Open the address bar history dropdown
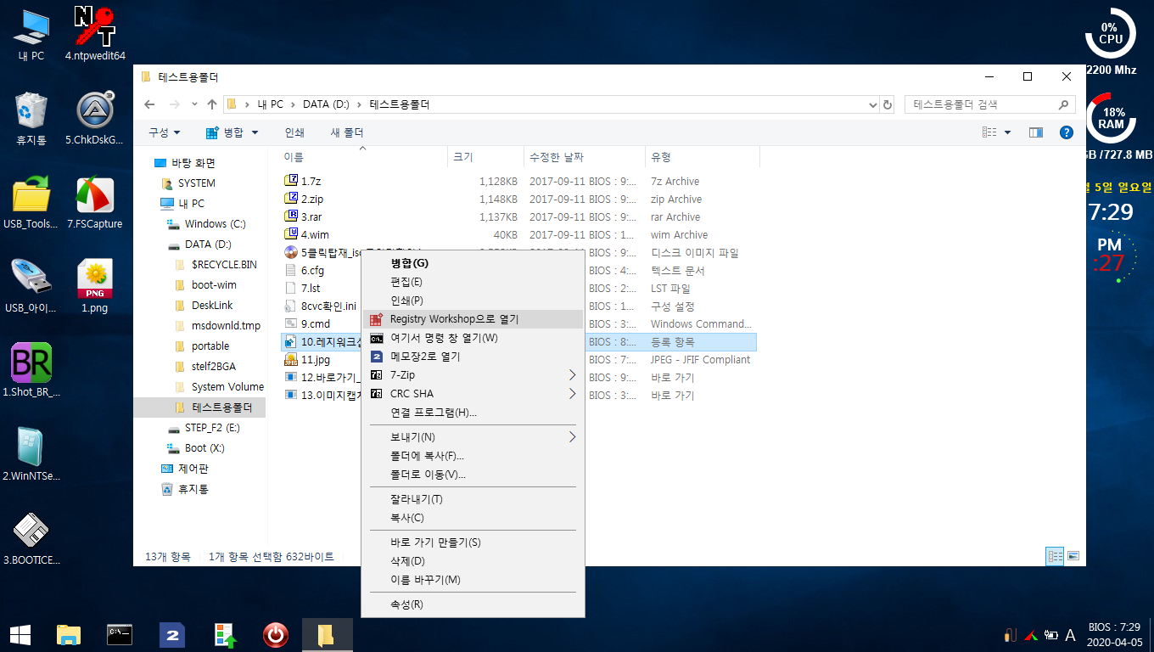This screenshot has height=652, width=1154. coord(874,104)
